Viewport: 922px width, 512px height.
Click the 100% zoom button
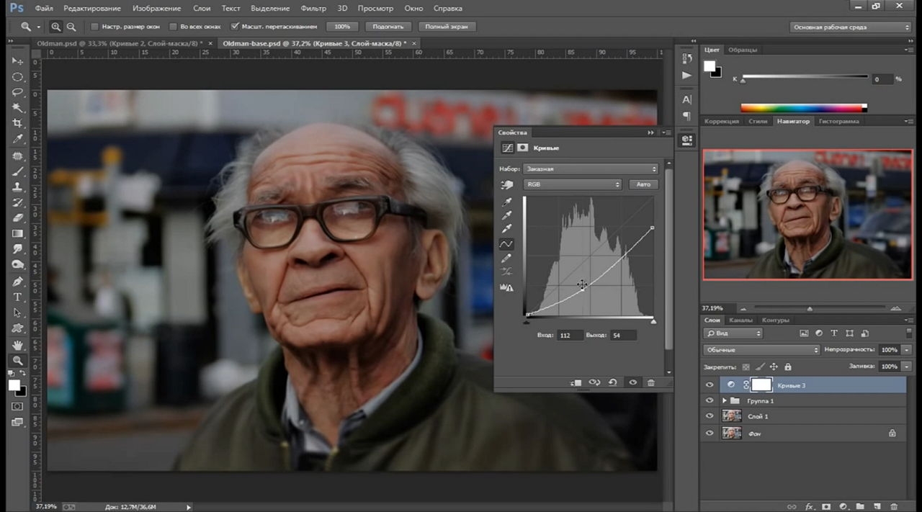[342, 27]
